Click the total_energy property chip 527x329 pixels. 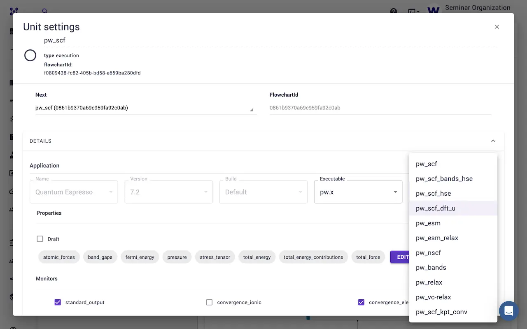[257, 257]
